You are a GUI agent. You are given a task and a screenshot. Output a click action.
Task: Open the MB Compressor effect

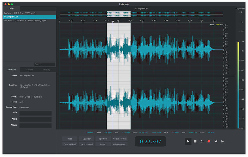120,144
